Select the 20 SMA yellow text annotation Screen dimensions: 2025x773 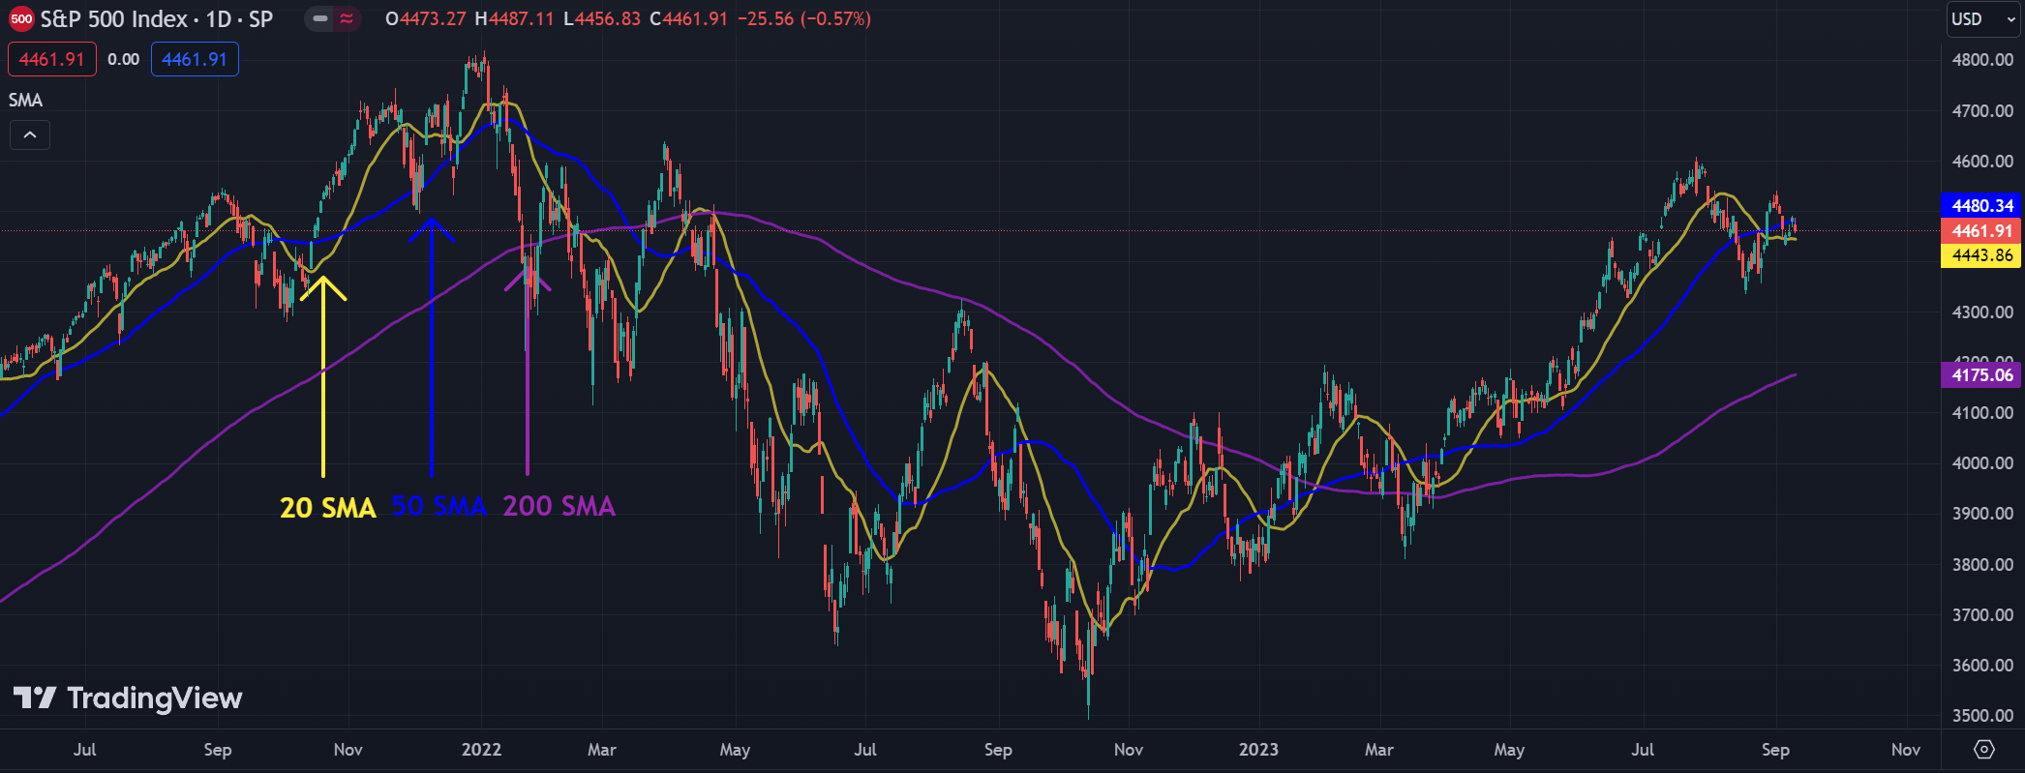pyautogui.click(x=328, y=507)
